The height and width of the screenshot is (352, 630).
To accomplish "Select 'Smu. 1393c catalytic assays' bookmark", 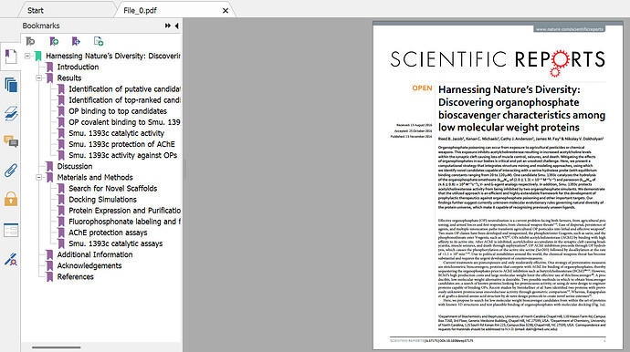I will 115,243.
